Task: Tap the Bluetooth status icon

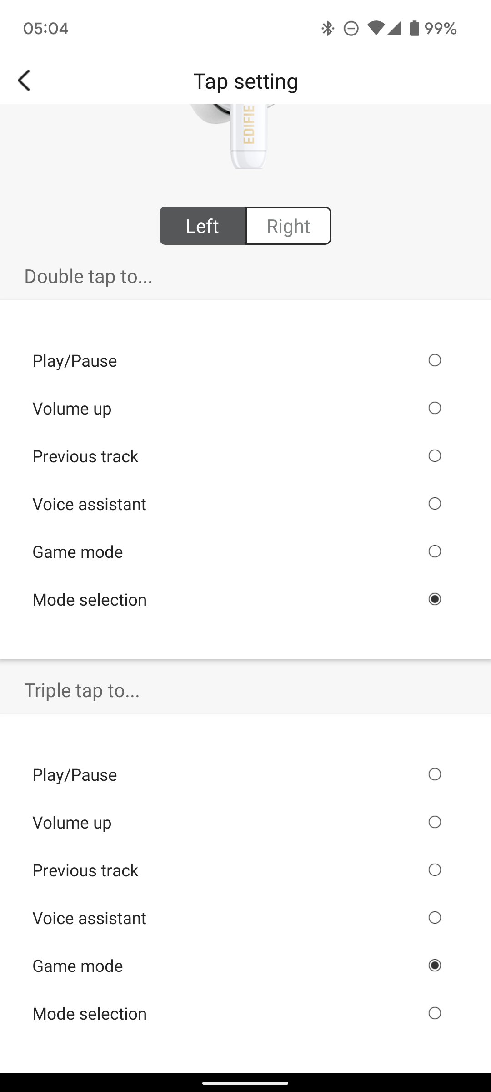Action: pyautogui.click(x=327, y=29)
